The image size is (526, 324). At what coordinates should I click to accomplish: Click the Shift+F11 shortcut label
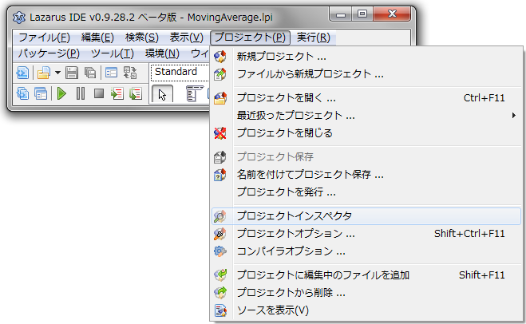coord(482,275)
